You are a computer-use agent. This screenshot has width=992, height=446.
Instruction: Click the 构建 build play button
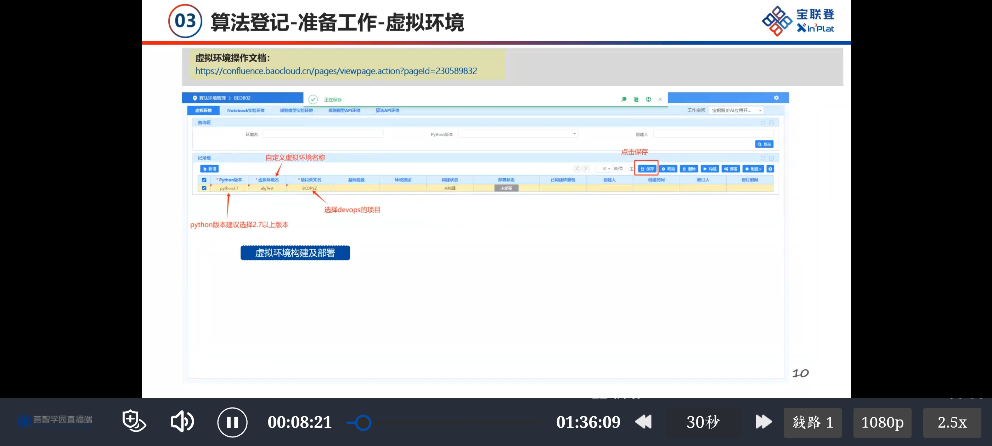[709, 169]
